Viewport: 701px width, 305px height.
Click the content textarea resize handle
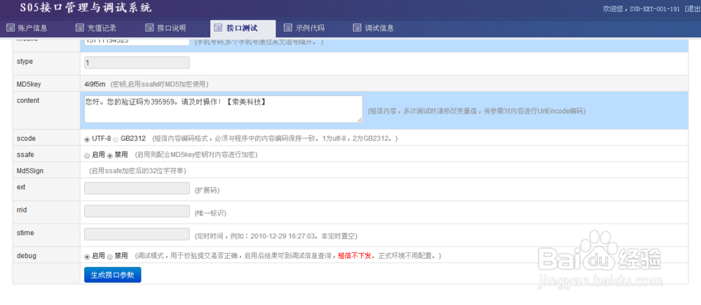(360, 120)
